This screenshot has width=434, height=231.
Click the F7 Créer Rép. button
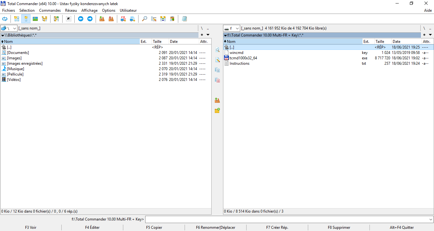pyautogui.click(x=277, y=228)
